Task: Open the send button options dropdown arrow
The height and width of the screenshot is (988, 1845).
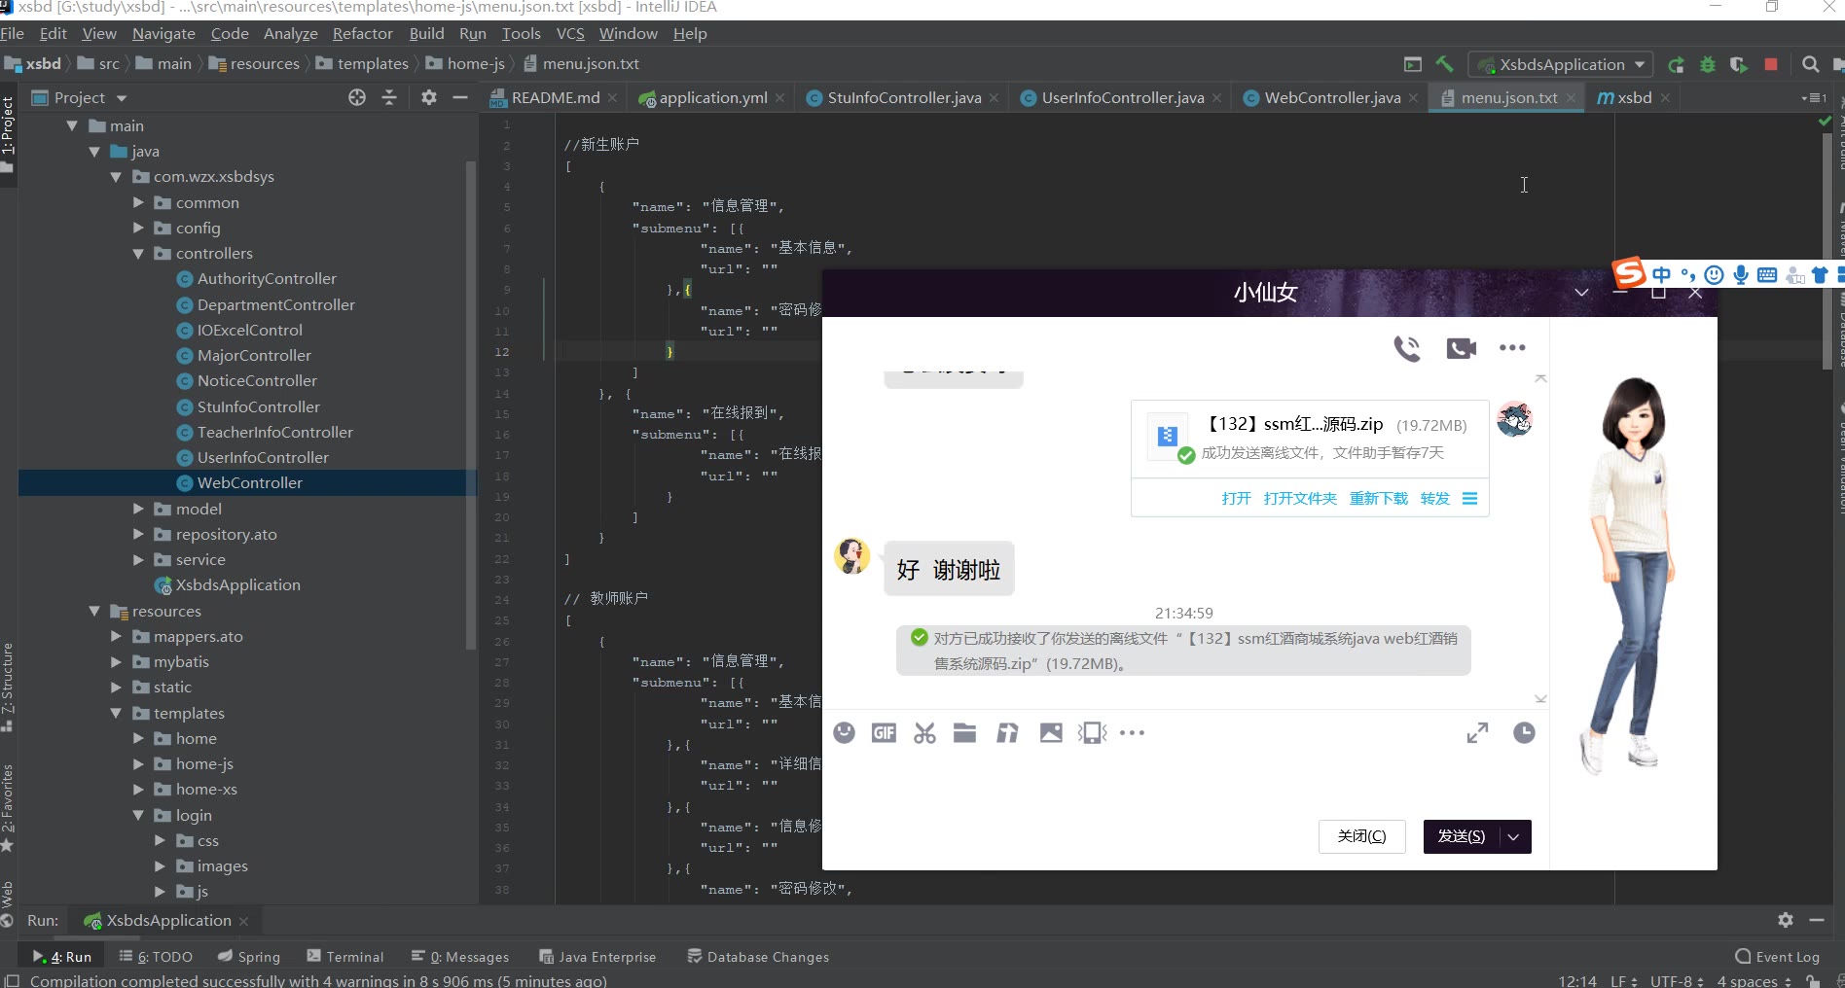Action: [x=1514, y=836]
